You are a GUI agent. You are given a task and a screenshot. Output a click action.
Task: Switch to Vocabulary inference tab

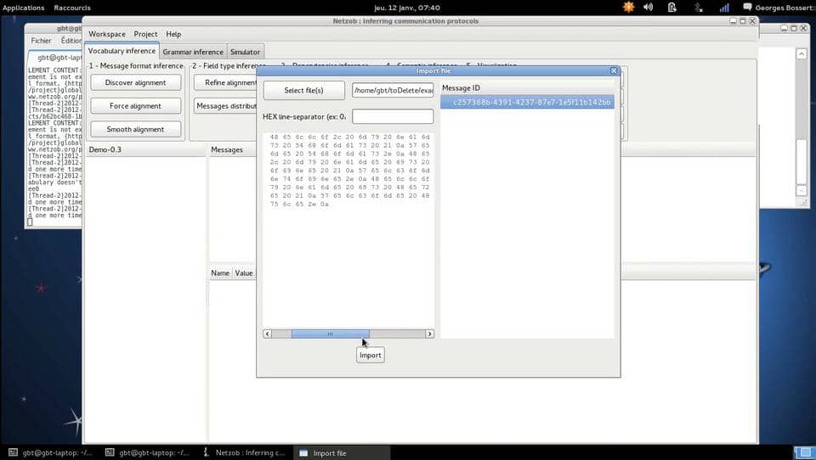point(122,51)
